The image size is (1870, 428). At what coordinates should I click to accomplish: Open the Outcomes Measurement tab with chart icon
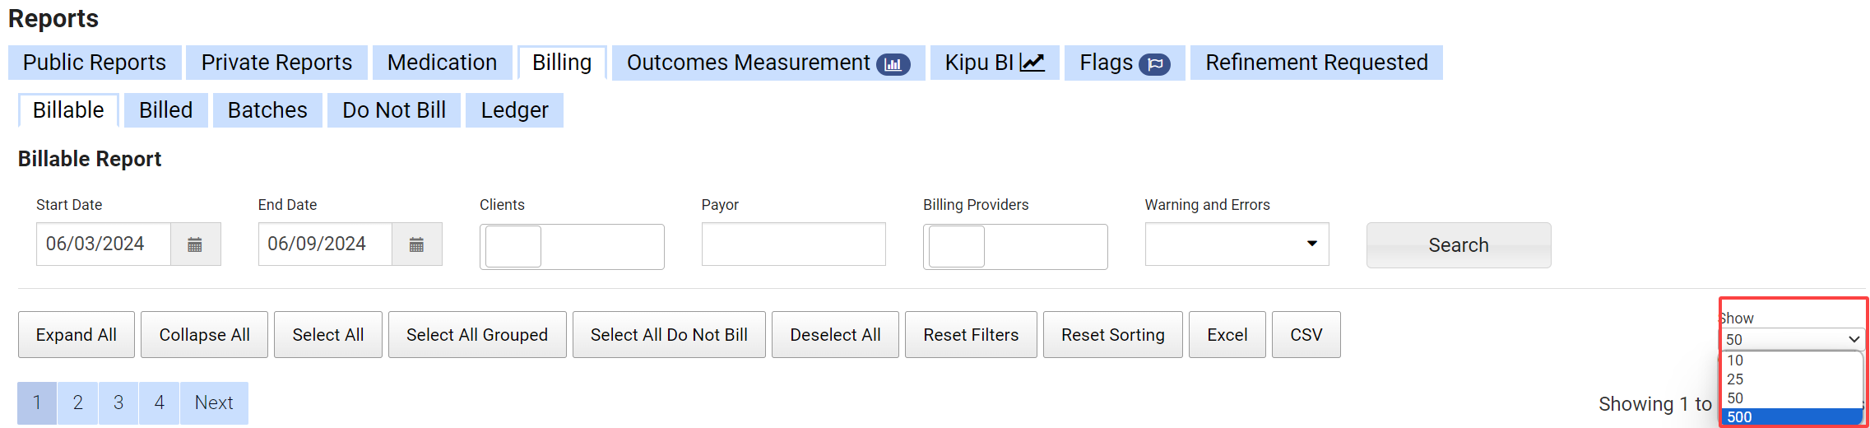768,63
